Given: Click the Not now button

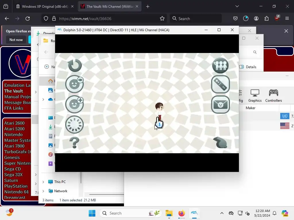Looking at the screenshot, I should pyautogui.click(x=16, y=40).
